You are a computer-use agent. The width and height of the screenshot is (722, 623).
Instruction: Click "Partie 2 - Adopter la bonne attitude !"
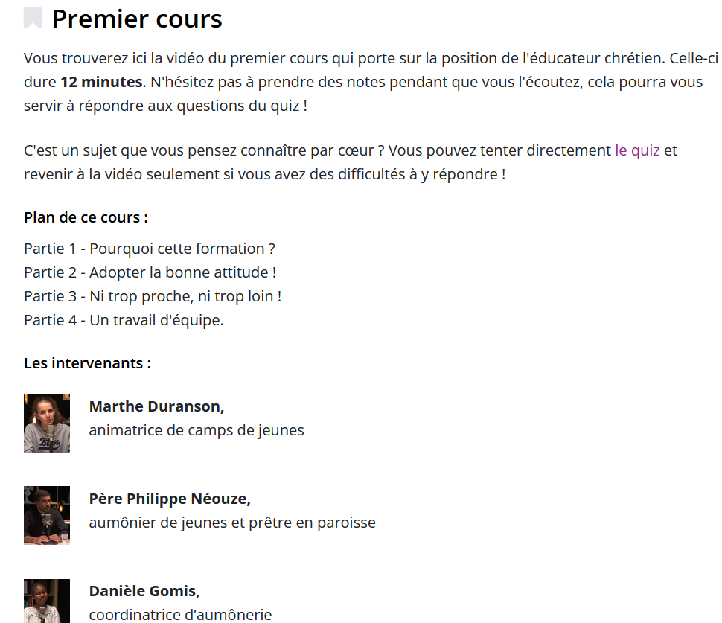(x=150, y=272)
